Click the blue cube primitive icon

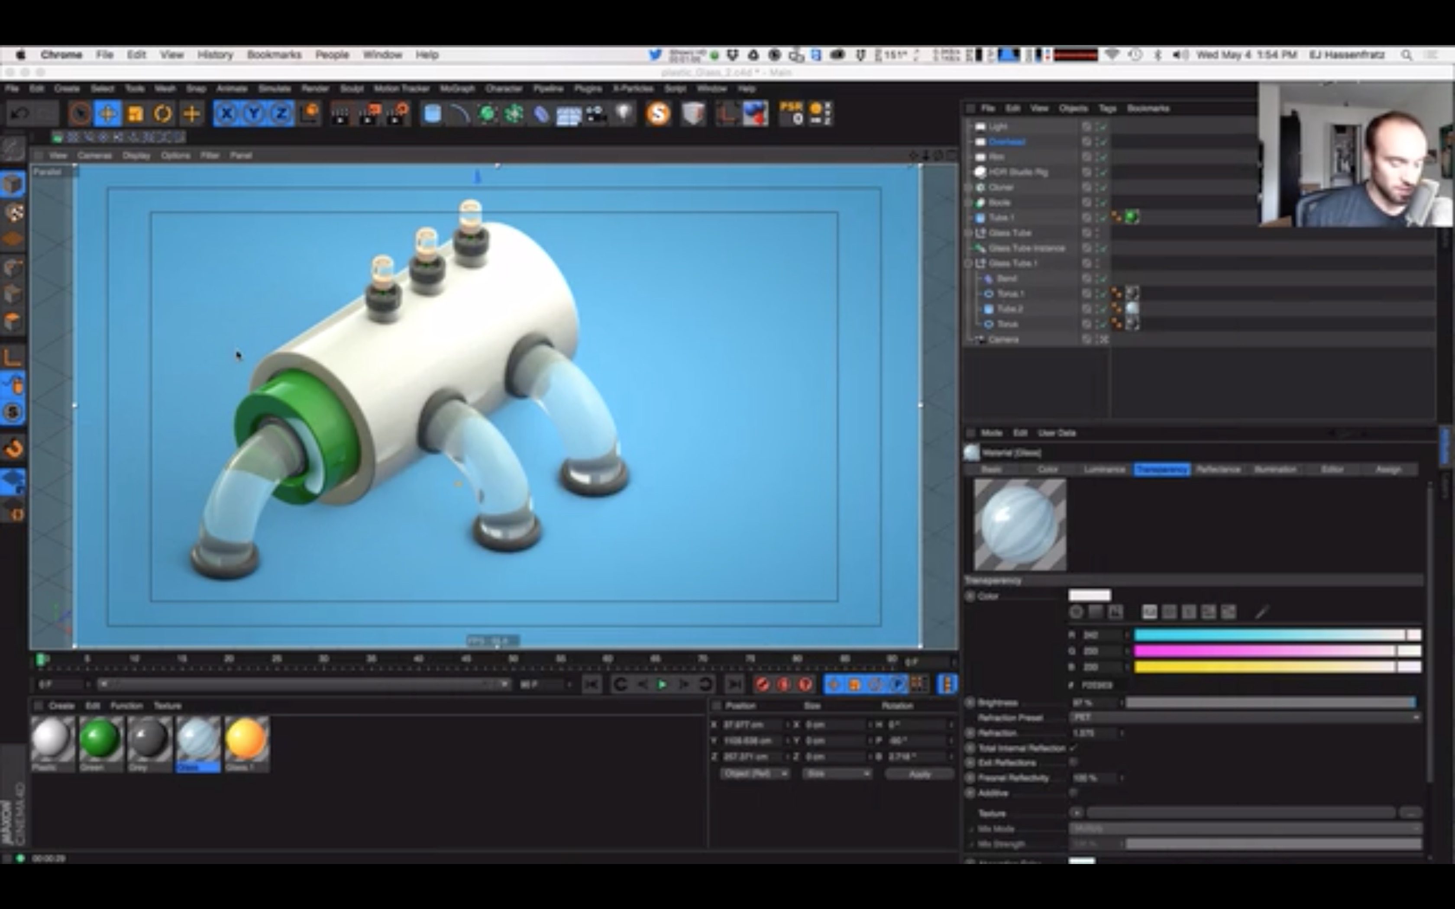[x=432, y=113]
